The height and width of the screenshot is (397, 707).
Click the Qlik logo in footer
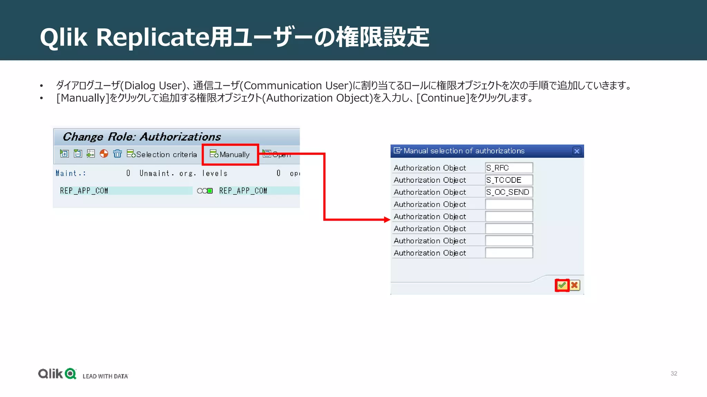[57, 374]
